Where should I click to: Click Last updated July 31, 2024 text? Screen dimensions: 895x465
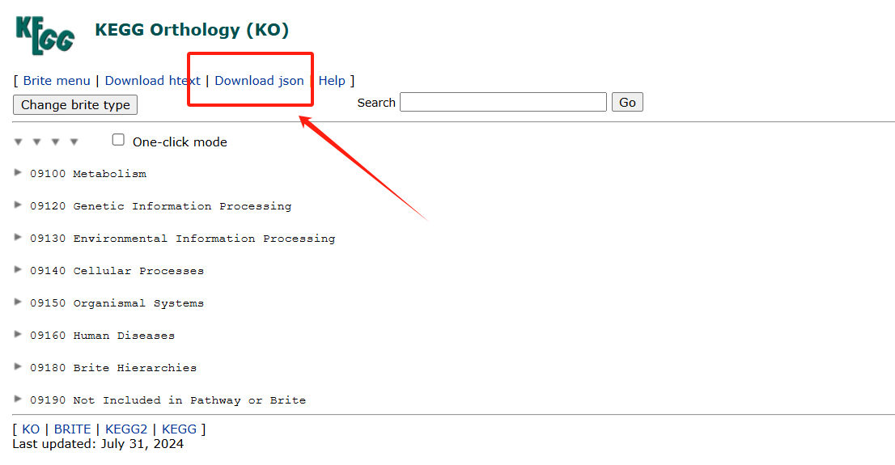(x=98, y=444)
